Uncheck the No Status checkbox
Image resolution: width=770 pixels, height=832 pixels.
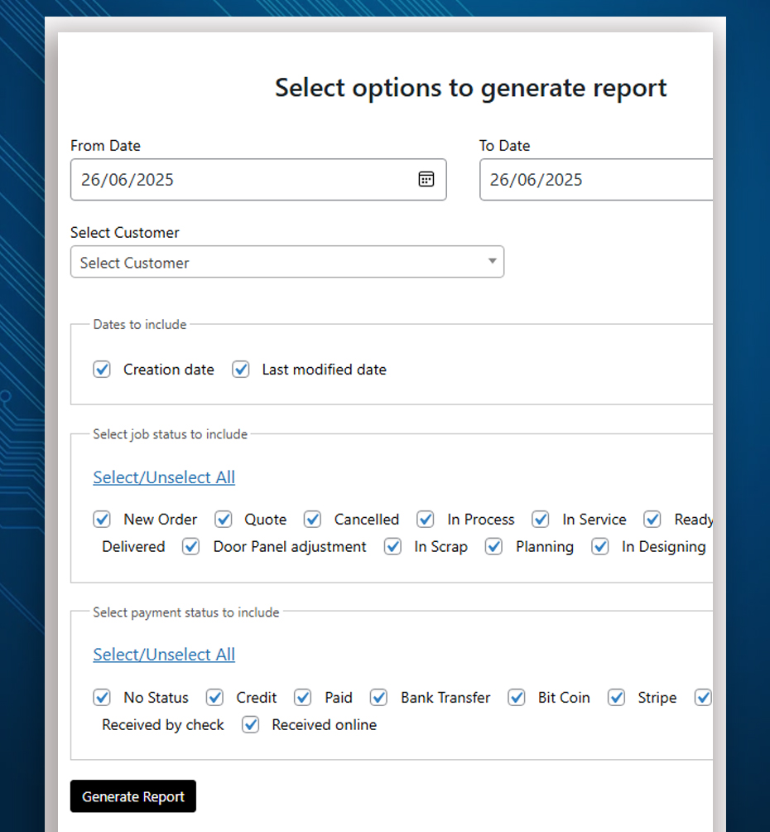coord(102,697)
